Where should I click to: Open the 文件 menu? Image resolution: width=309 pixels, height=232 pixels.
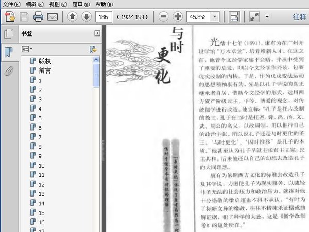[x=11, y=4]
